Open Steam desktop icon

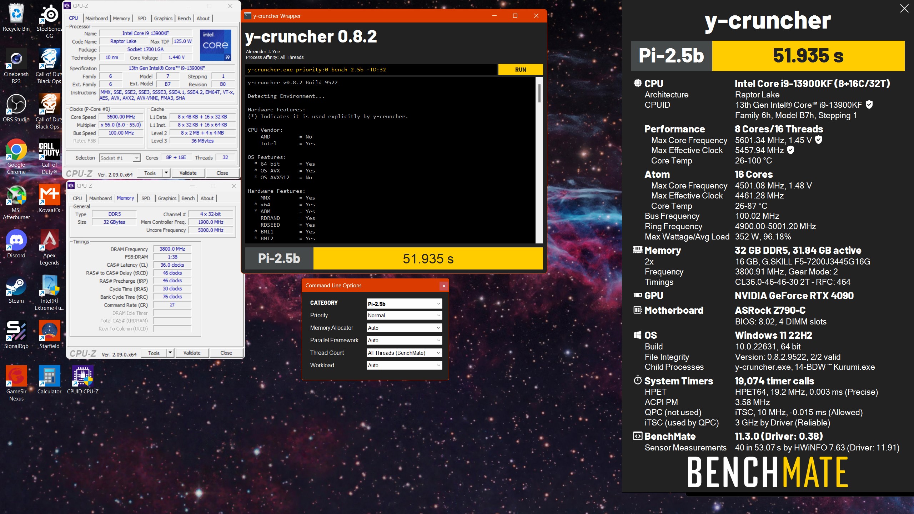(16, 289)
